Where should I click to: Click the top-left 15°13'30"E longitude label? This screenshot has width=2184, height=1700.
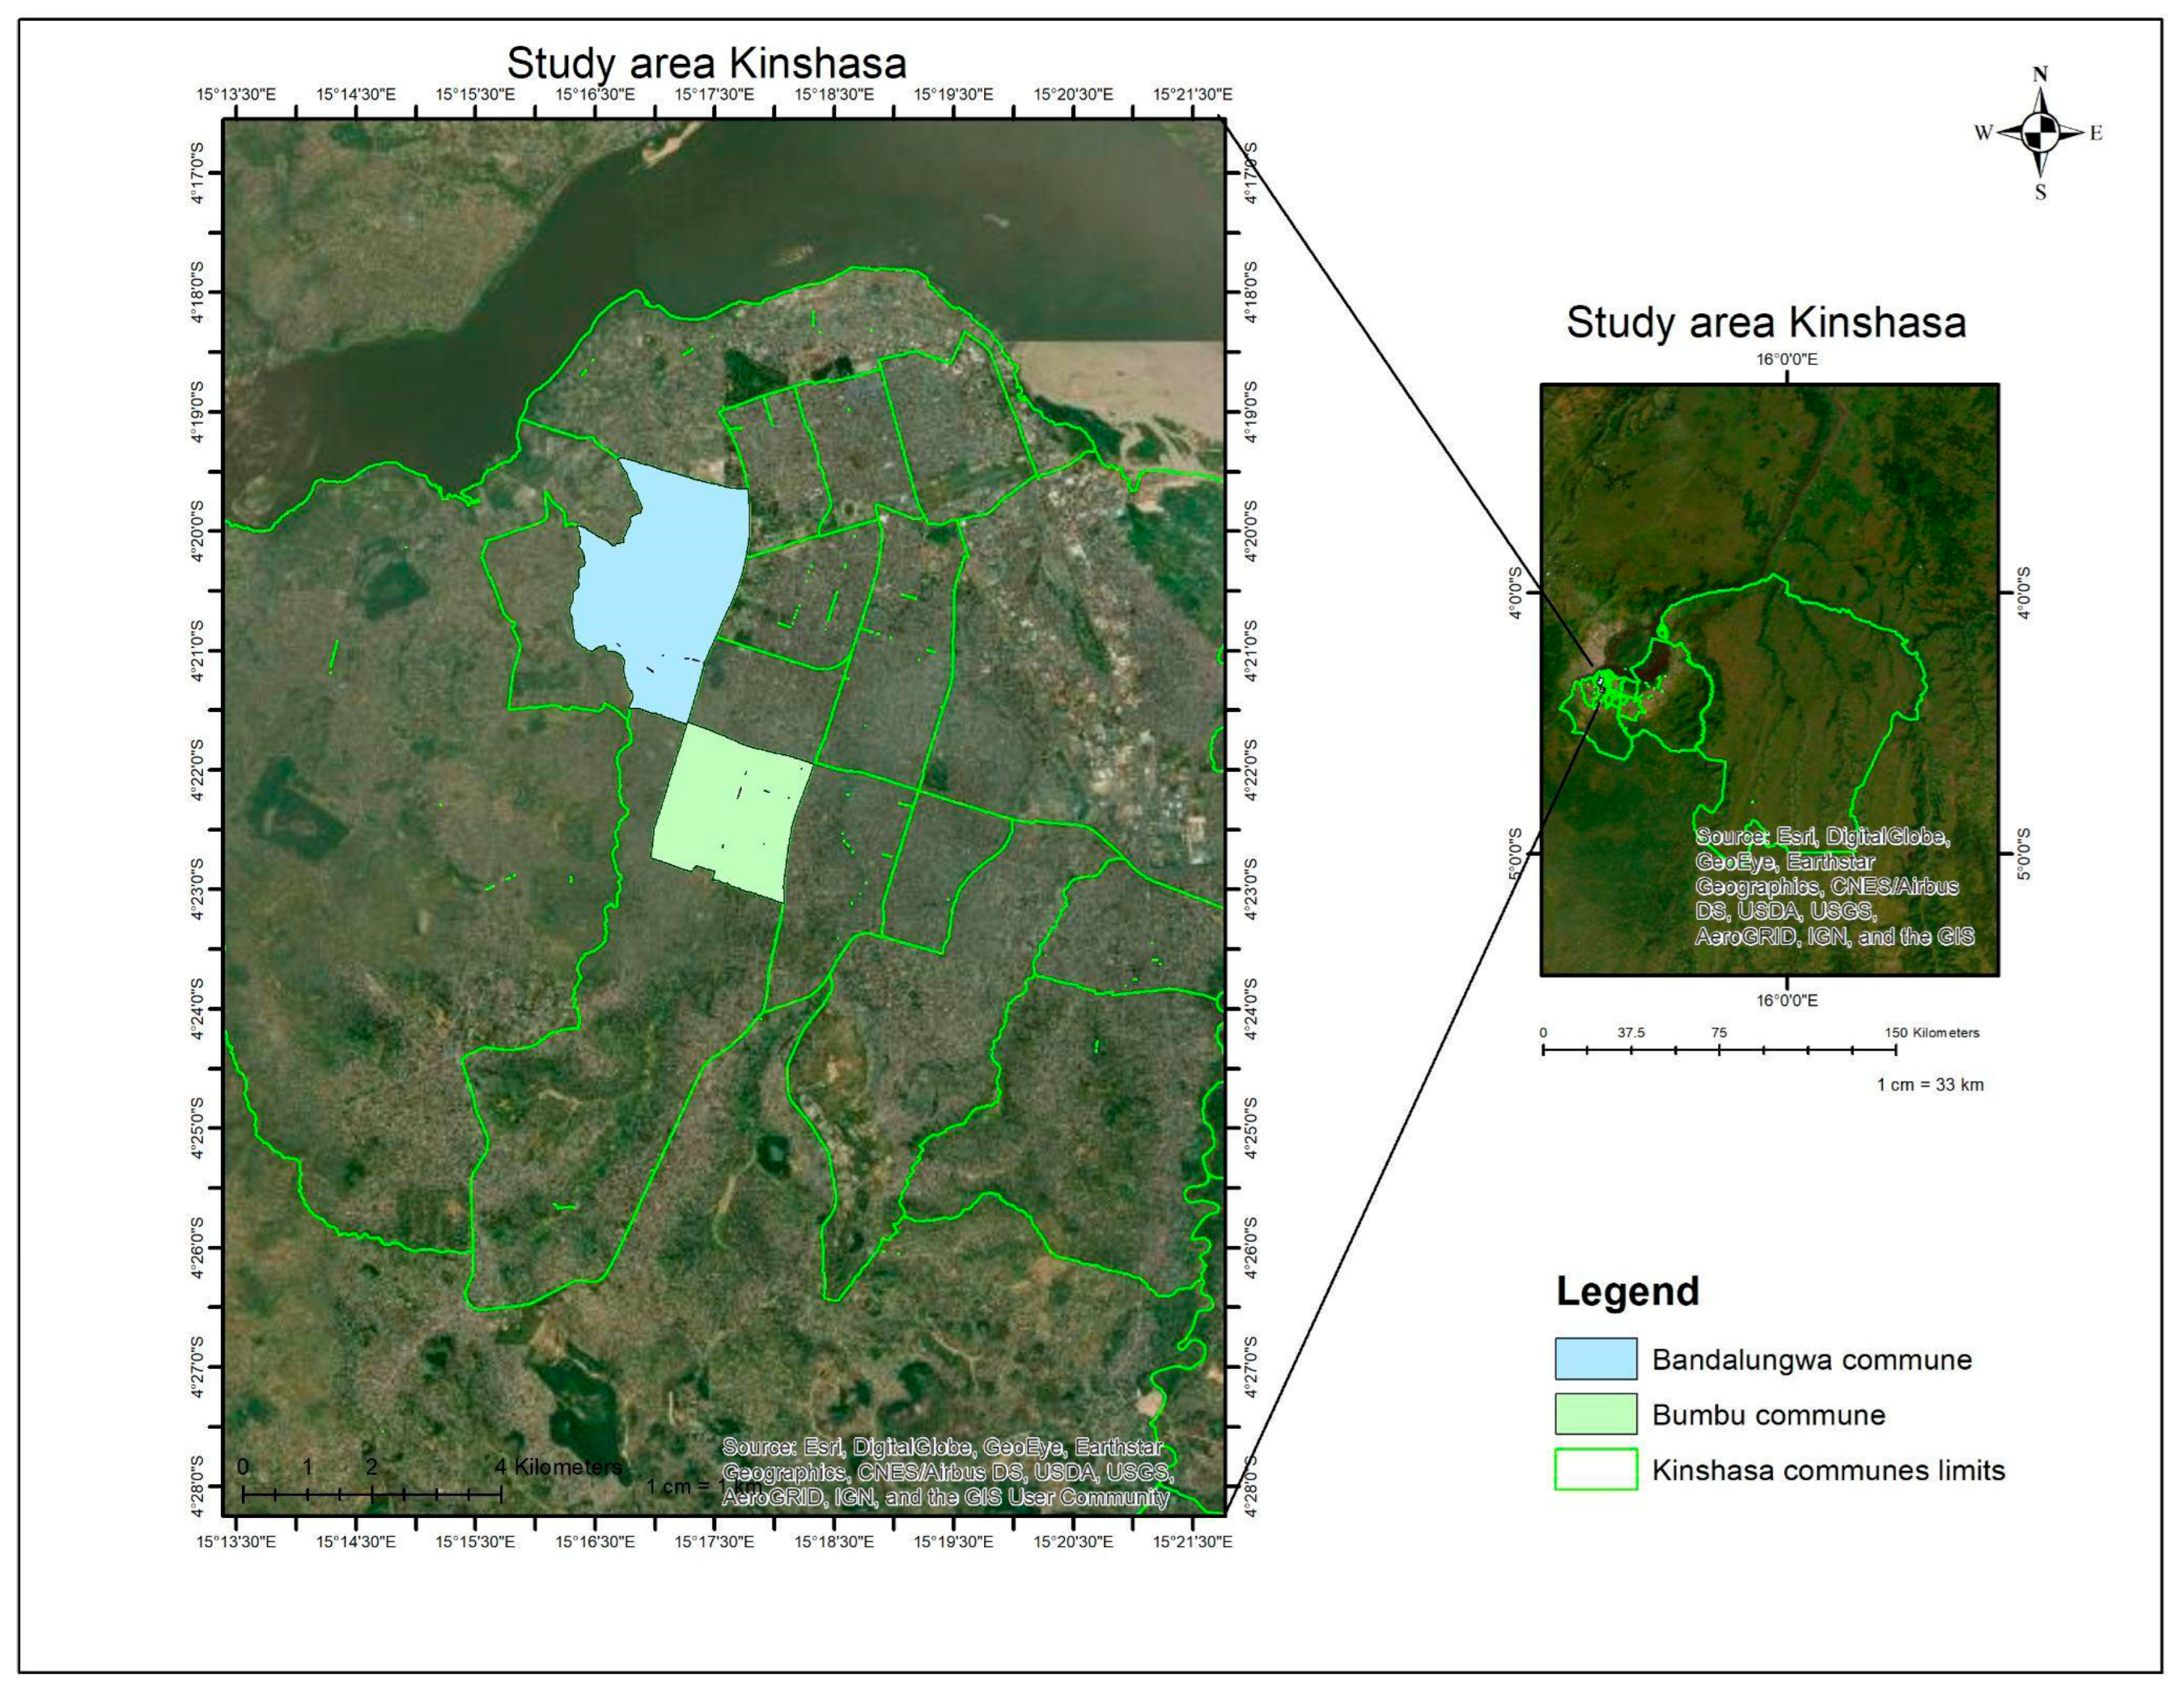coord(235,95)
